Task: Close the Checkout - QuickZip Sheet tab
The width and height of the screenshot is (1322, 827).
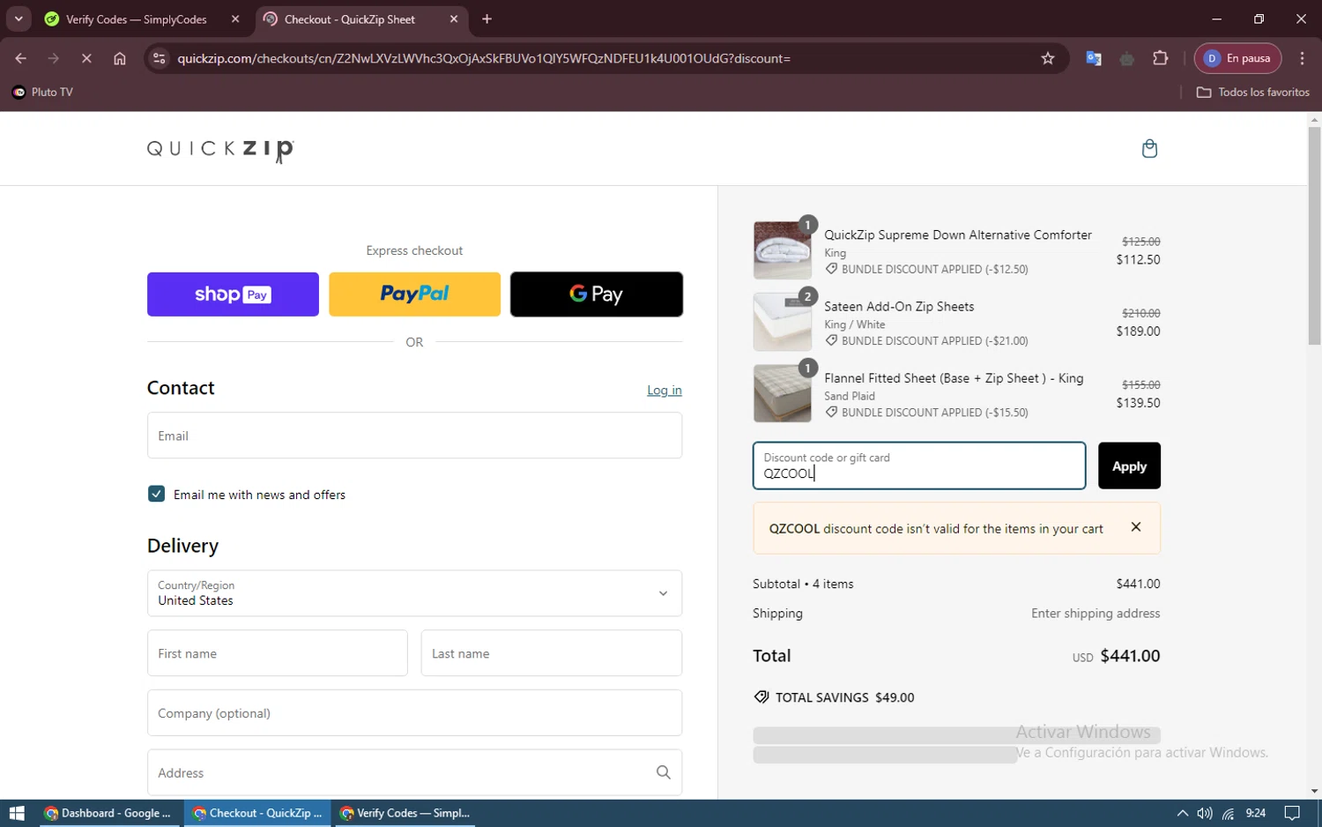Action: 454,19
